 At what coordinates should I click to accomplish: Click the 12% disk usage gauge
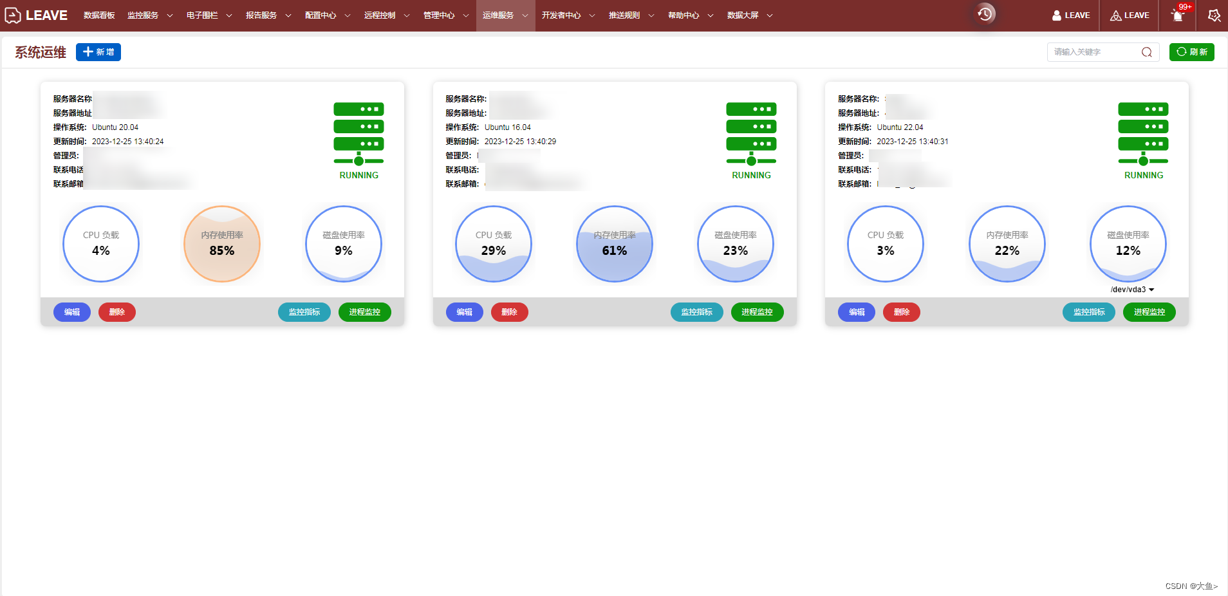(x=1128, y=244)
